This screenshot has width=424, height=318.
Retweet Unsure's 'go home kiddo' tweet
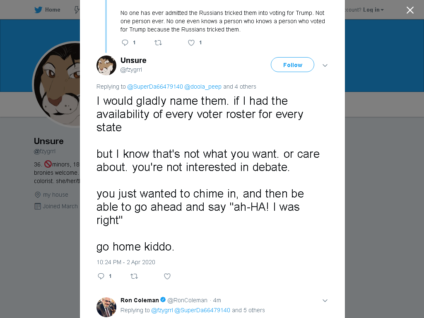coord(134,276)
